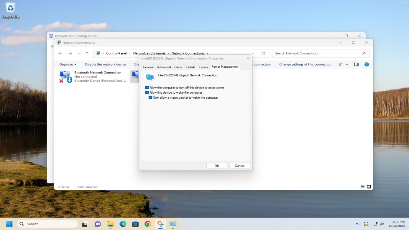The width and height of the screenshot is (409, 230).
Task: Expand chevron before Control Panel breadcrumb
Action: point(103,53)
